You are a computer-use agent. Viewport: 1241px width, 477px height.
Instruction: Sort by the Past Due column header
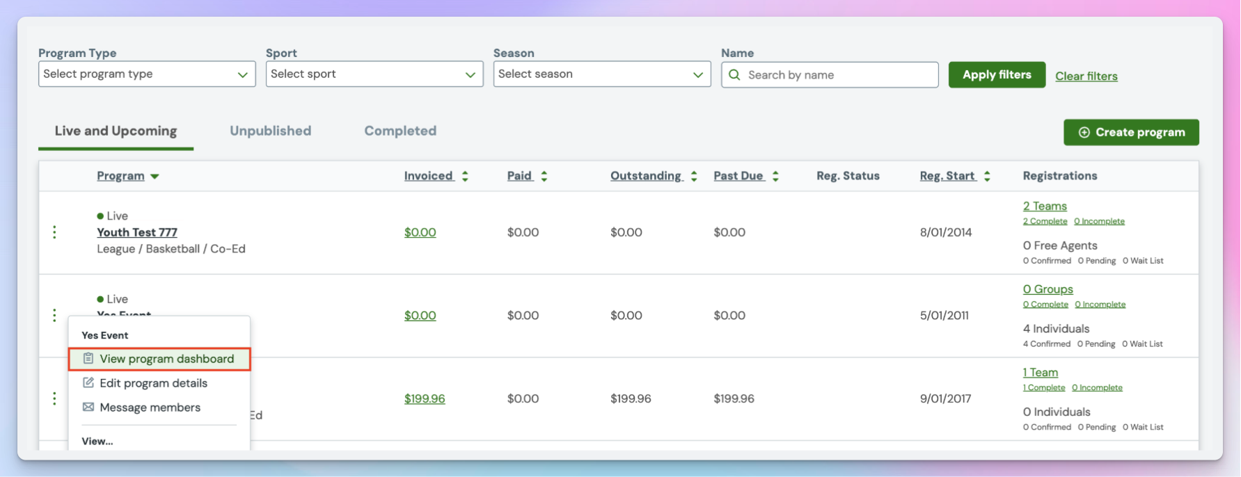coord(738,176)
